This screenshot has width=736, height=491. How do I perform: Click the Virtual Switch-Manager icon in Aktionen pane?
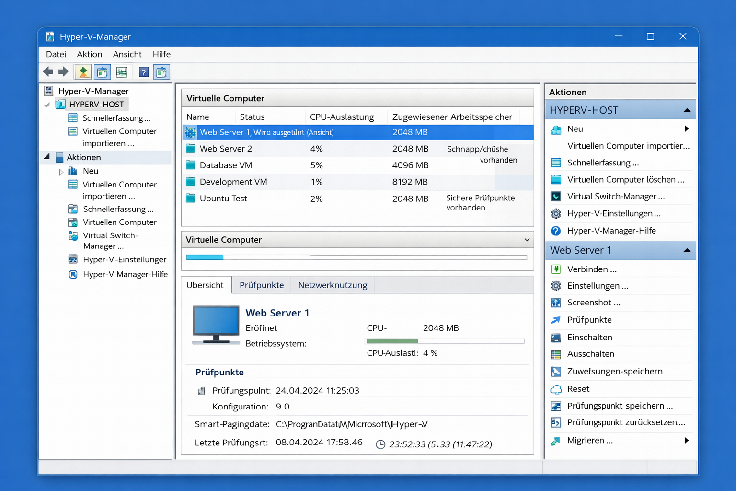pyautogui.click(x=556, y=197)
